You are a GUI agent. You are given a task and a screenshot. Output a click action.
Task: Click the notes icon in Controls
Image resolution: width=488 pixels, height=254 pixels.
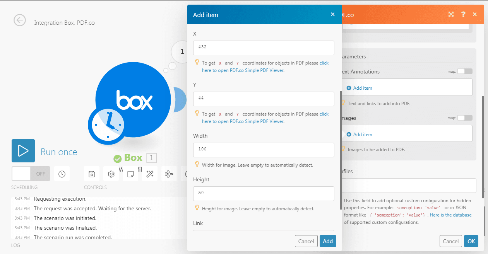coord(130,174)
